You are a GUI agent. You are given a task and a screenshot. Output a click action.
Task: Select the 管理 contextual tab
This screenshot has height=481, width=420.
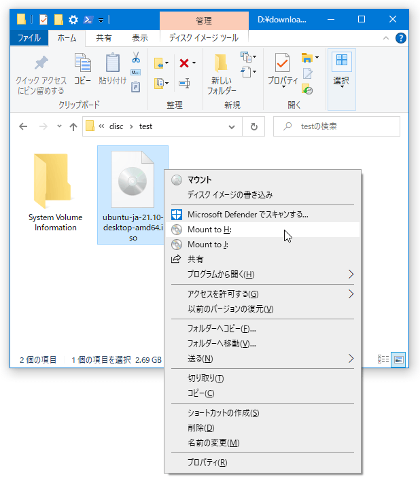coord(204,21)
